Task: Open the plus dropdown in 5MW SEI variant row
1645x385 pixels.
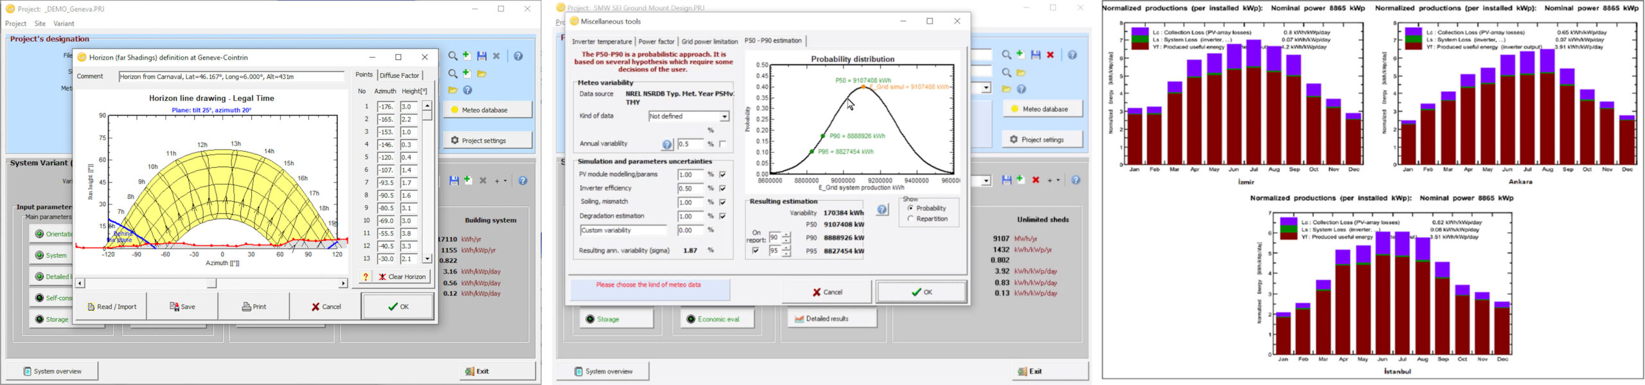Action: 1054,180
